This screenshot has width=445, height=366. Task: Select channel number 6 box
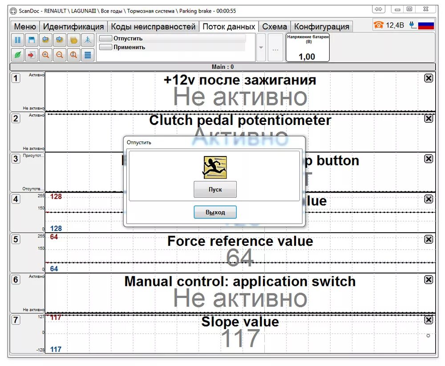(x=16, y=279)
